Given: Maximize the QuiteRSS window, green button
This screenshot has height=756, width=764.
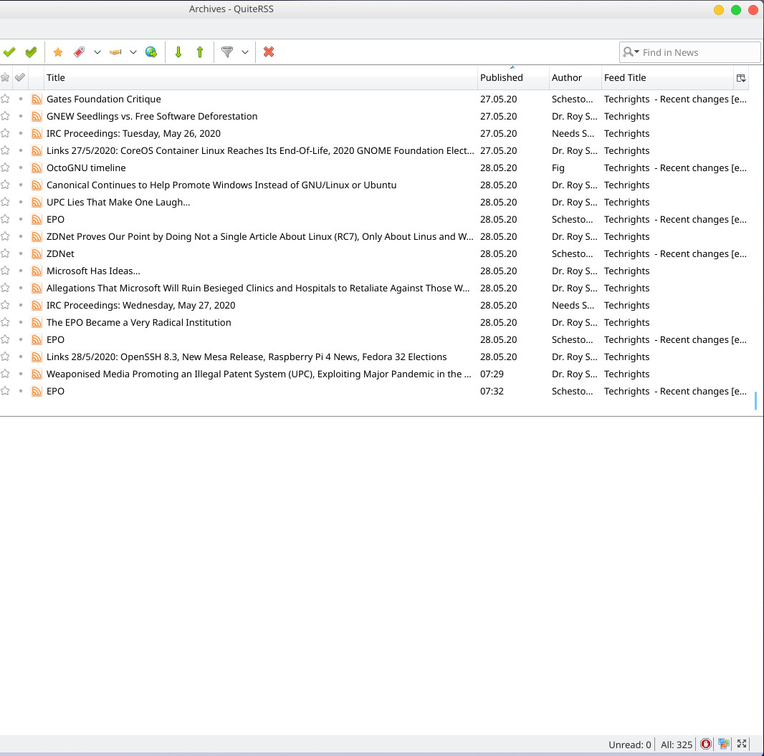Looking at the screenshot, I should coord(736,10).
